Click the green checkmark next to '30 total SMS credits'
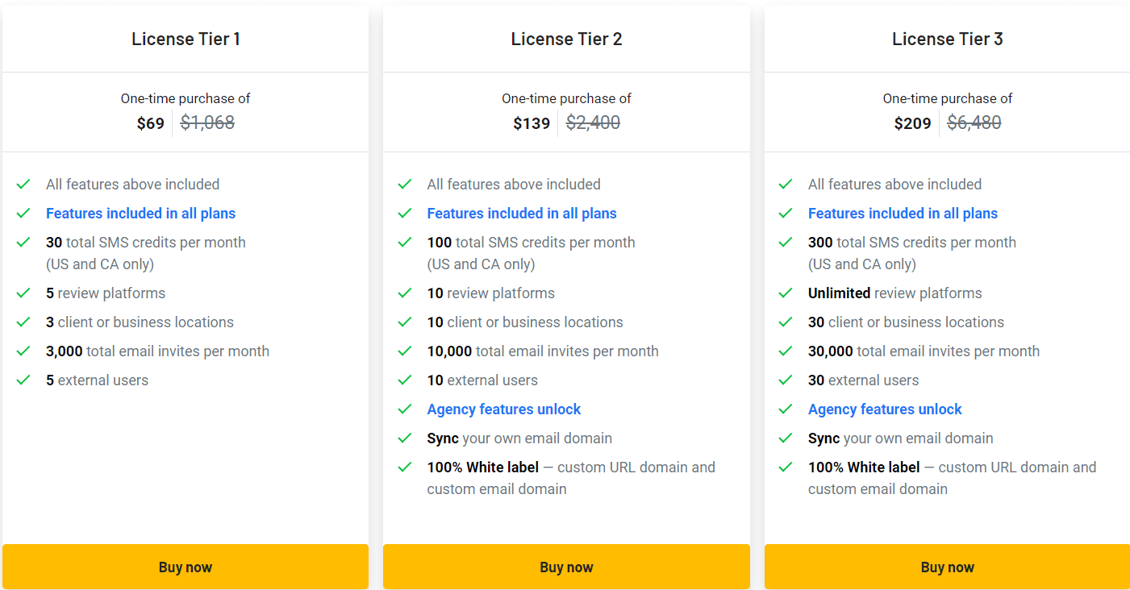 coord(23,242)
